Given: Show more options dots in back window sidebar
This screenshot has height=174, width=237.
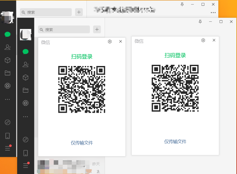Looking at the screenshot, I should pos(8,99).
